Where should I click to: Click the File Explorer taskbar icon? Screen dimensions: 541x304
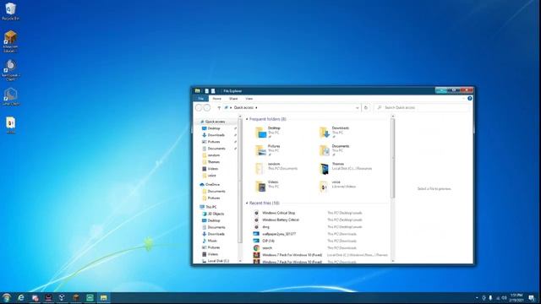coord(103,297)
